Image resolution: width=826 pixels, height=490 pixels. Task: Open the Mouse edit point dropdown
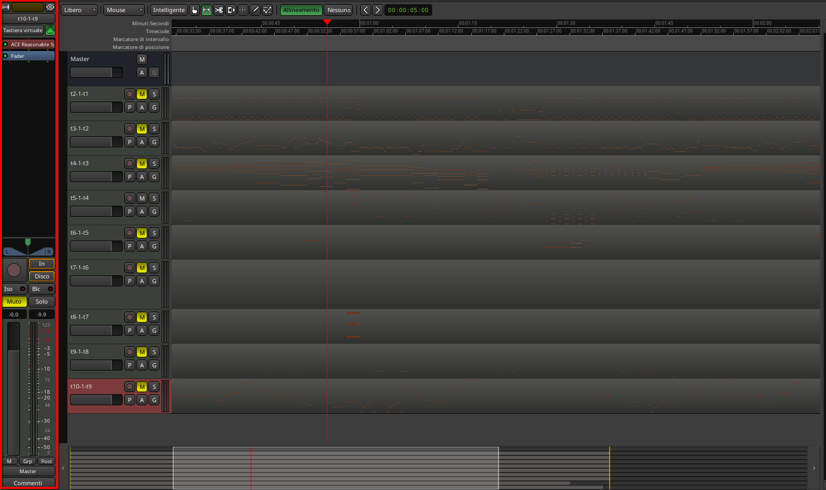tap(124, 10)
